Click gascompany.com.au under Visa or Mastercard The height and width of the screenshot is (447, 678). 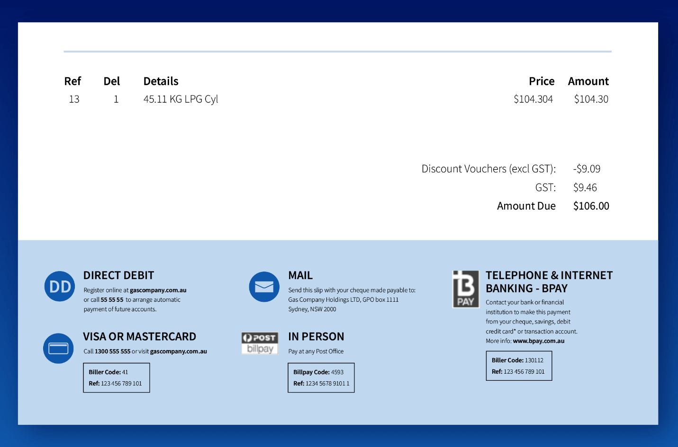click(178, 351)
